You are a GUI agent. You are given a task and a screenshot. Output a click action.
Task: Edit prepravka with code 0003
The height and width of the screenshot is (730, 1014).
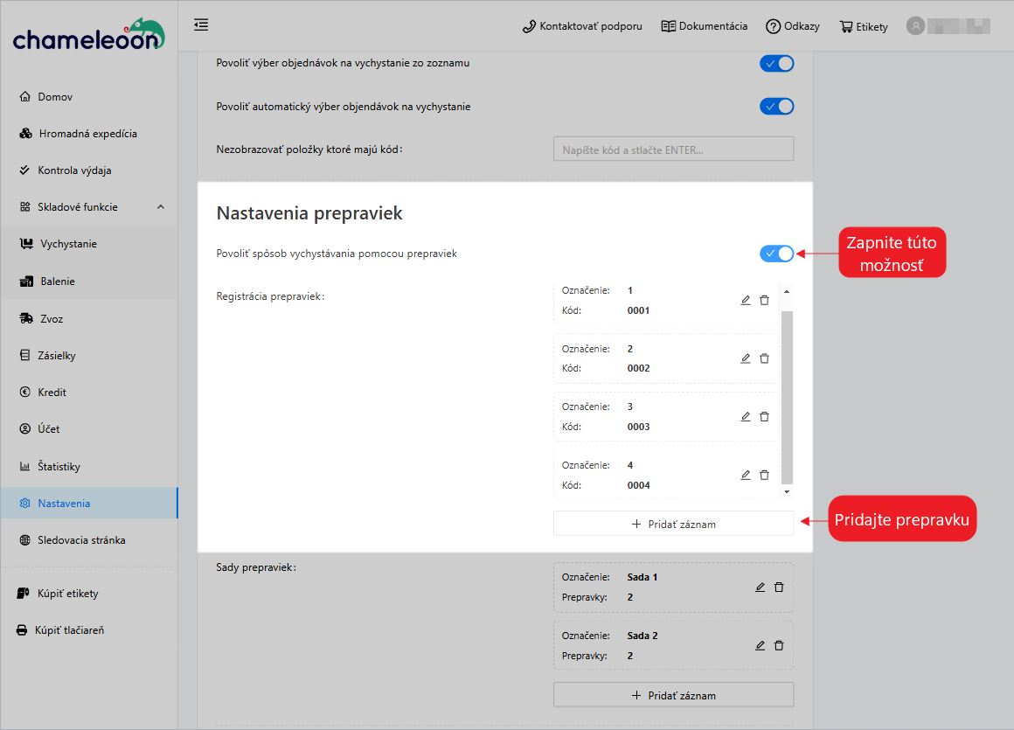pyautogui.click(x=746, y=417)
